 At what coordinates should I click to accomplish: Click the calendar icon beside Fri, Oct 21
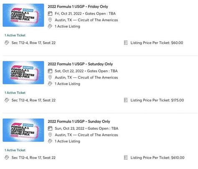click(50, 13)
